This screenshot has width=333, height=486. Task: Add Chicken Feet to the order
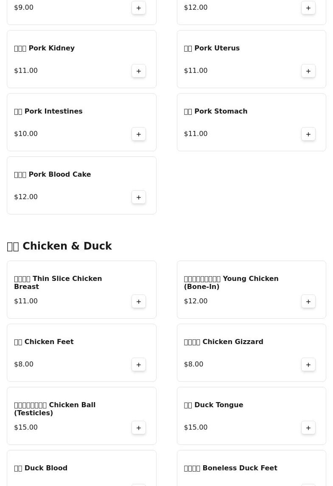click(139, 364)
